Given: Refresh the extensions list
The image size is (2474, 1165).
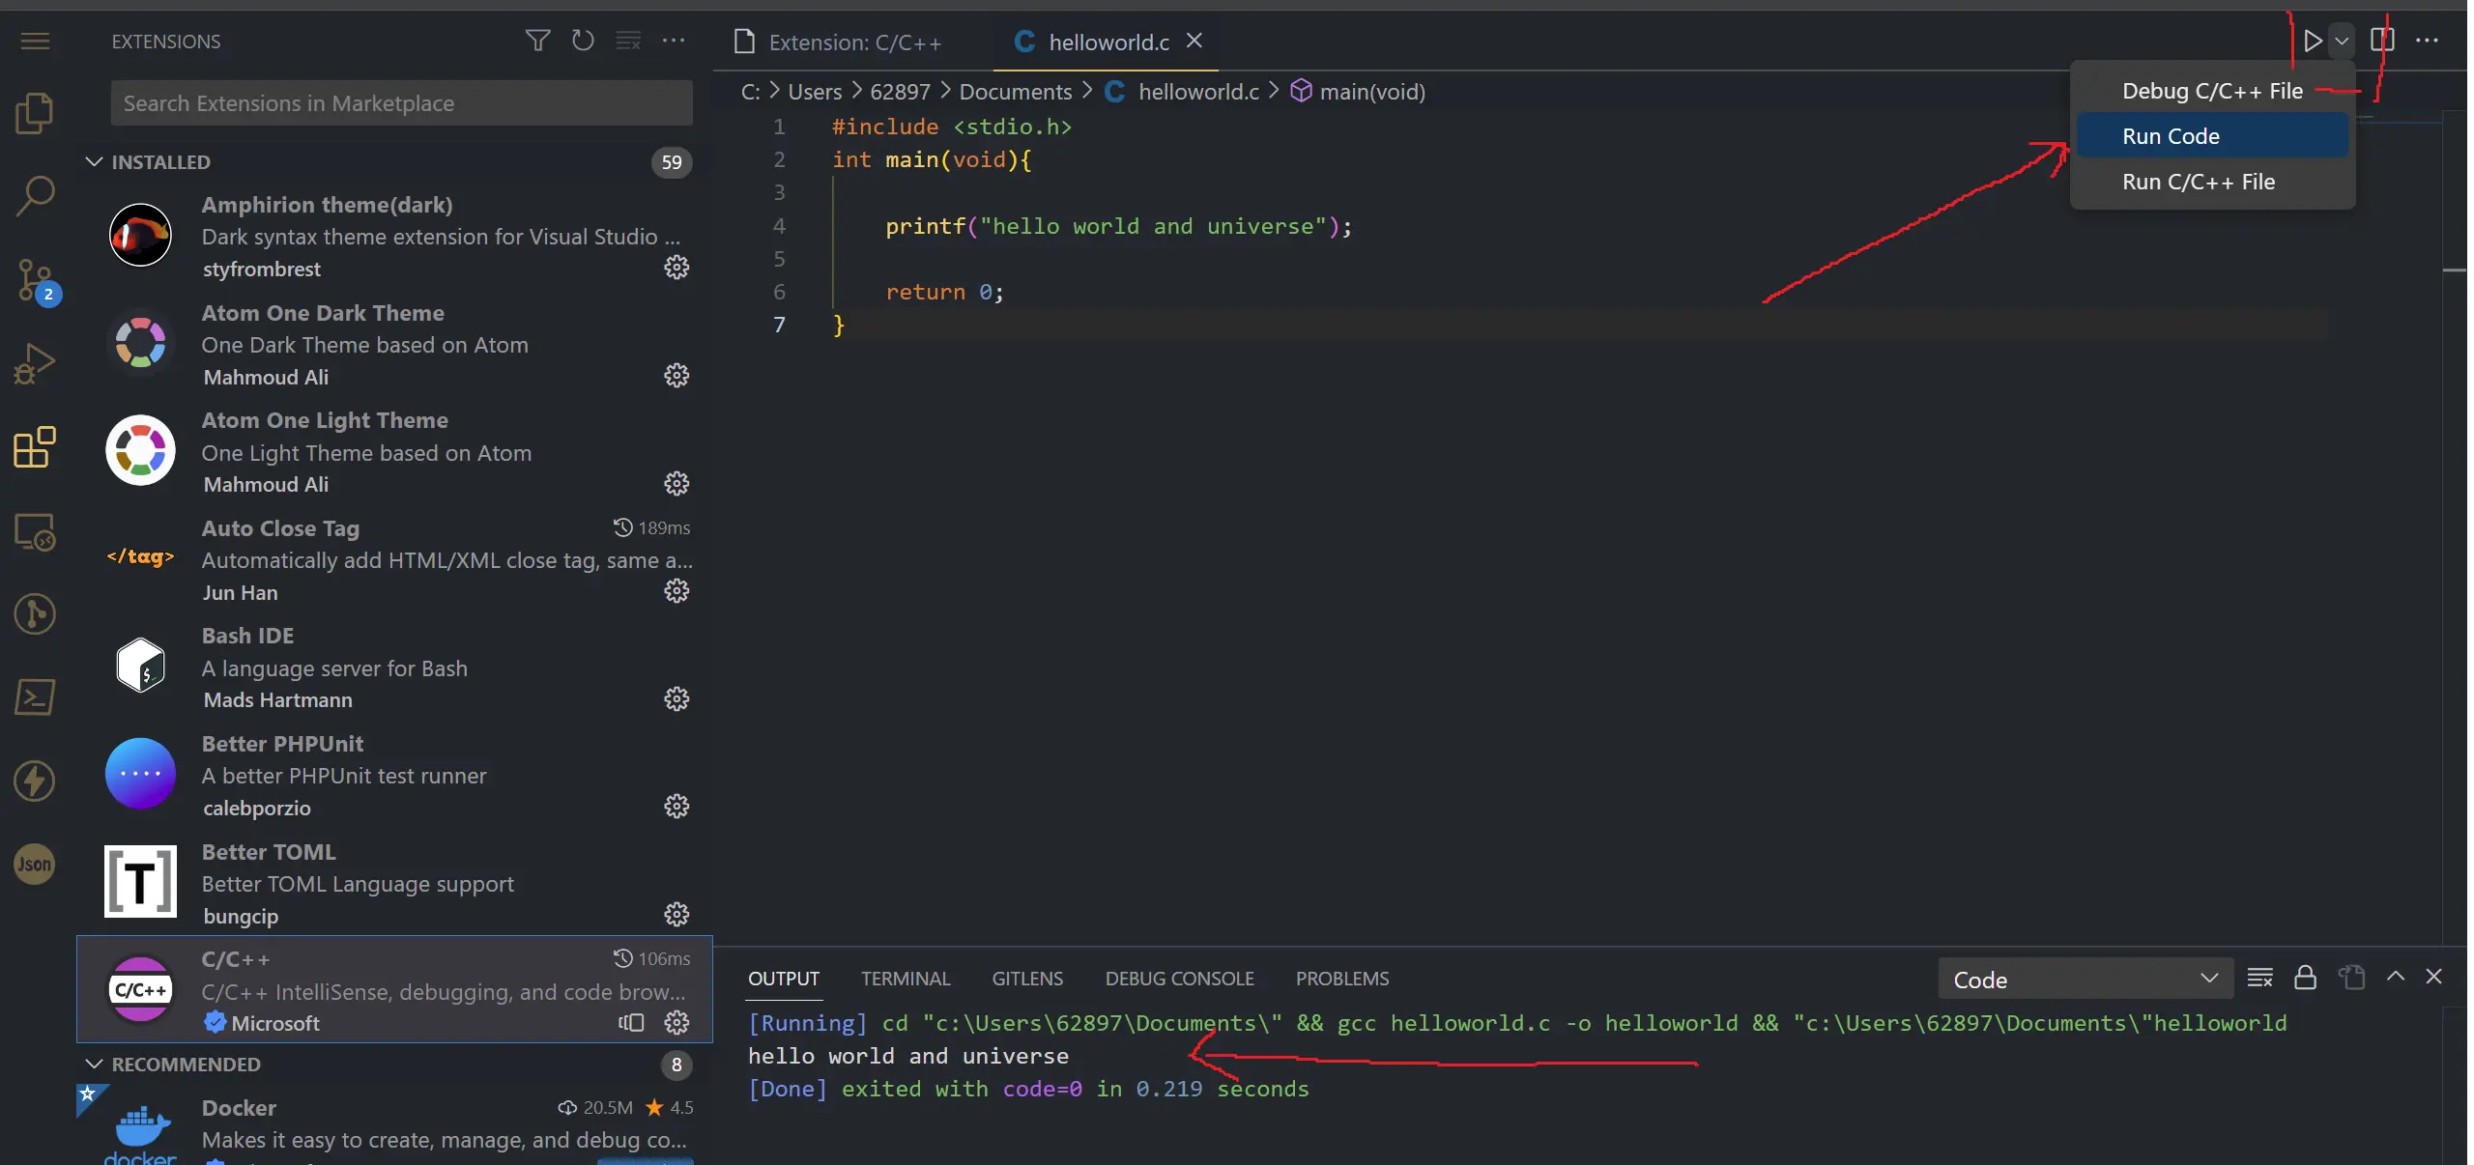Looking at the screenshot, I should click(x=583, y=41).
